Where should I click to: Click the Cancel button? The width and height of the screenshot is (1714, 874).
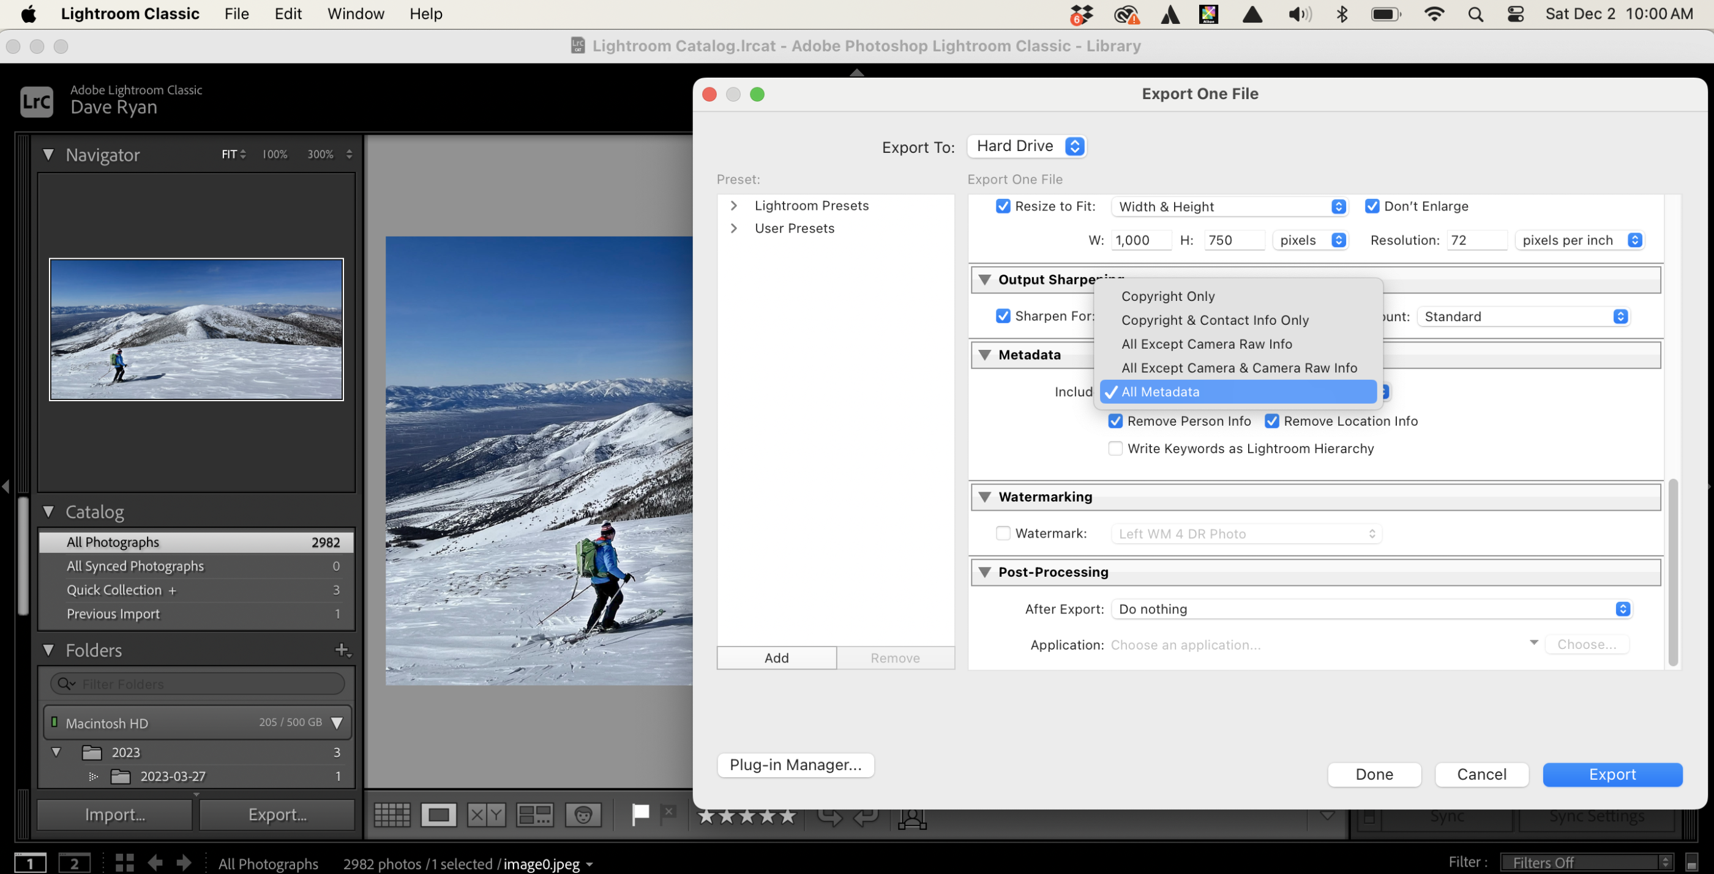[x=1483, y=774]
